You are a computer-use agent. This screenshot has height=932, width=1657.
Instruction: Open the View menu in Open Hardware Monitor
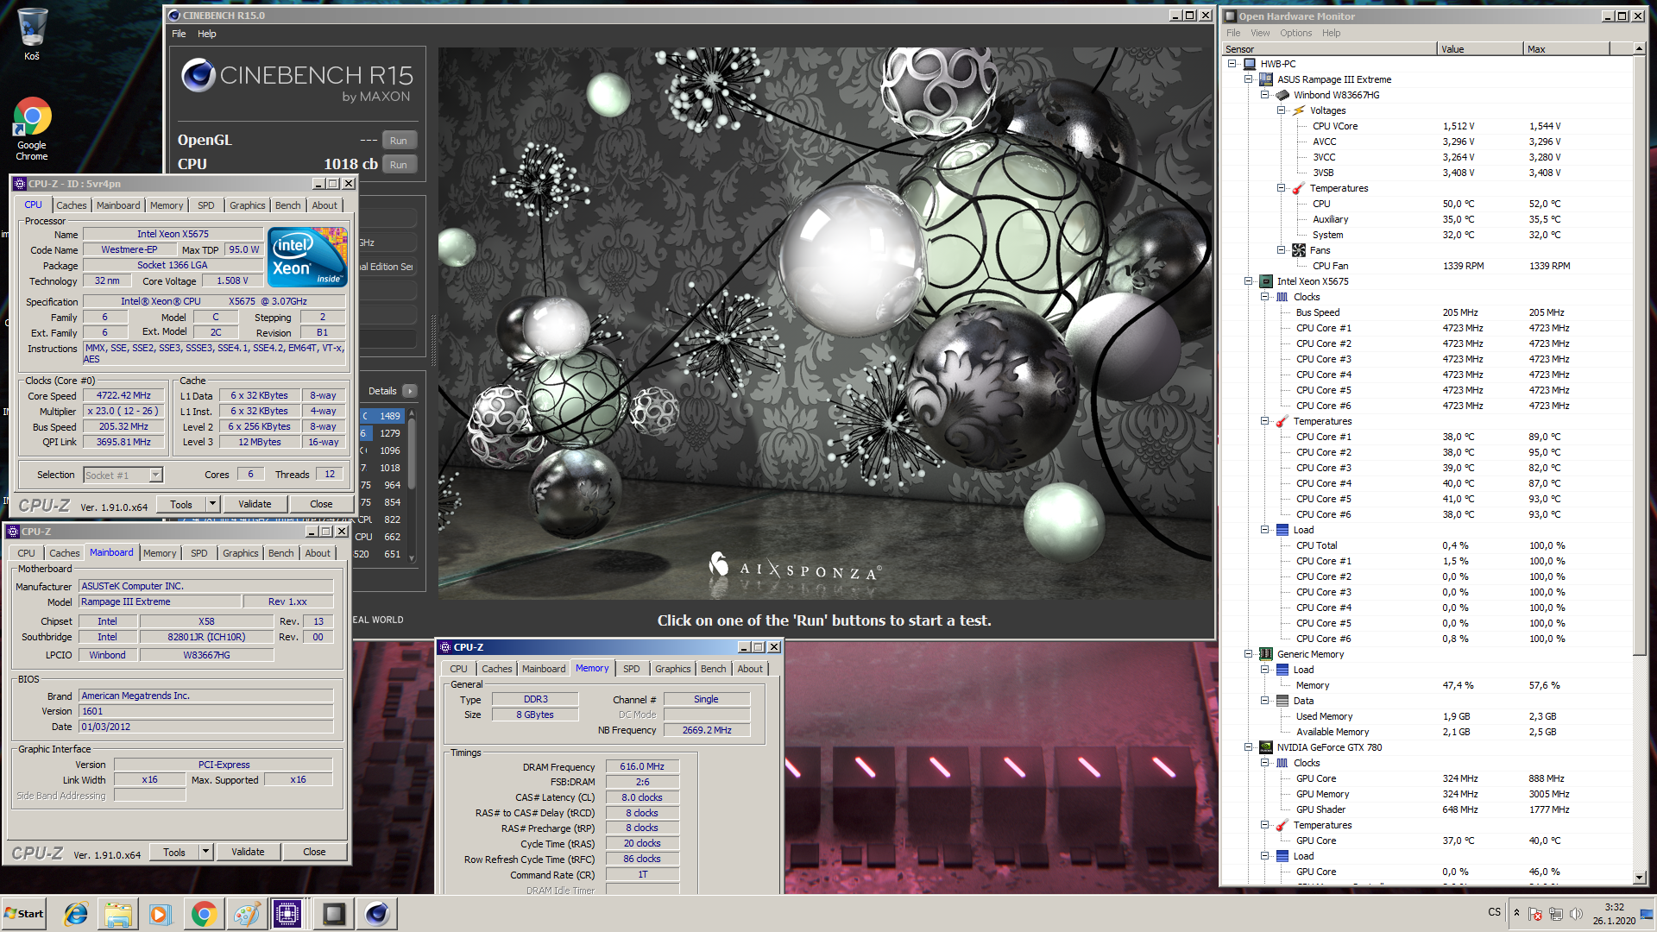click(x=1260, y=33)
